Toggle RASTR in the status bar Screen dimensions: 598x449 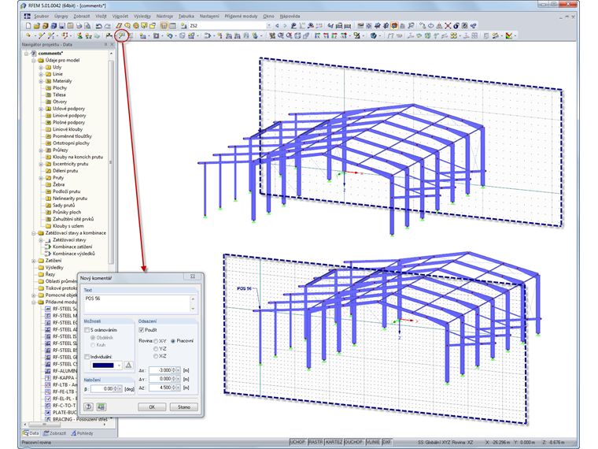coord(316,442)
